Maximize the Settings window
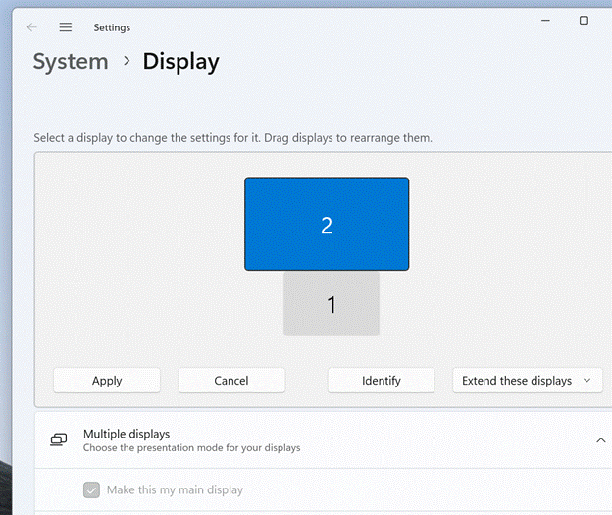 pos(584,21)
